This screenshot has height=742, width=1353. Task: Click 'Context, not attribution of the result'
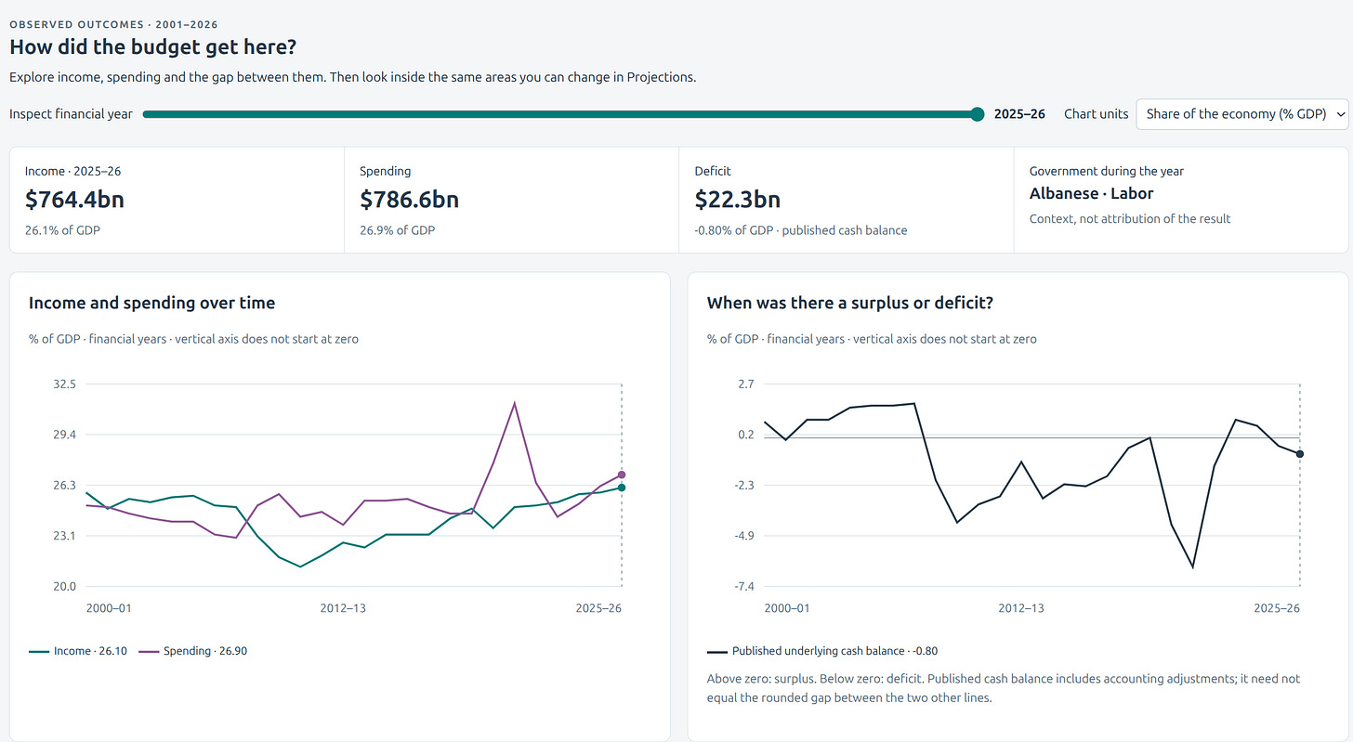pos(1130,219)
